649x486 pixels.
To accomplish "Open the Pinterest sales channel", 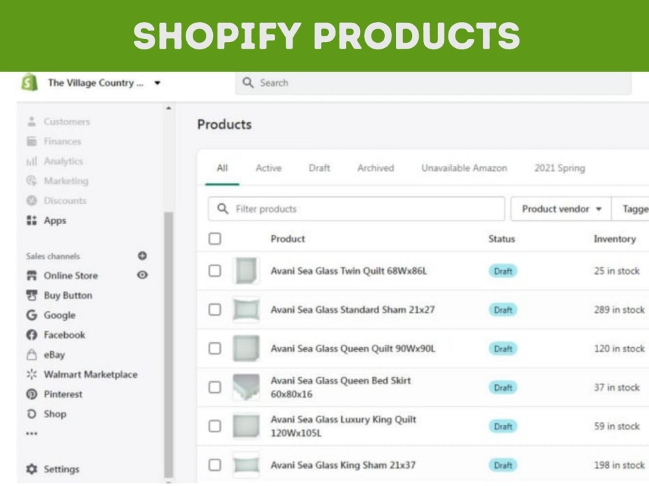I will [x=64, y=394].
